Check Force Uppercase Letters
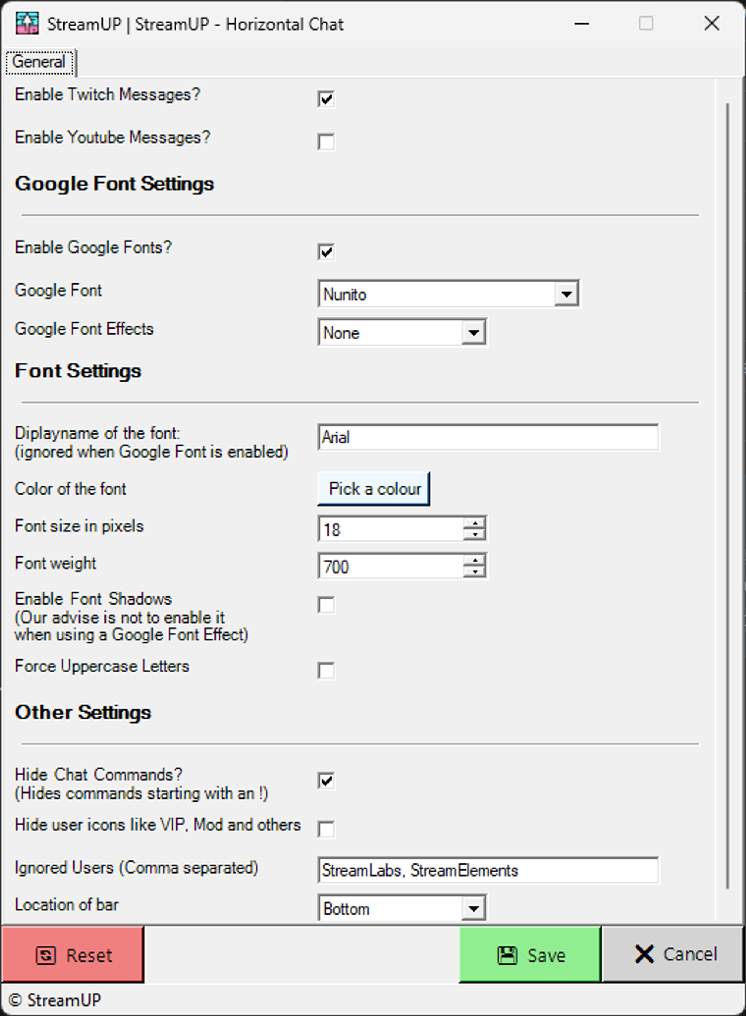 326,671
